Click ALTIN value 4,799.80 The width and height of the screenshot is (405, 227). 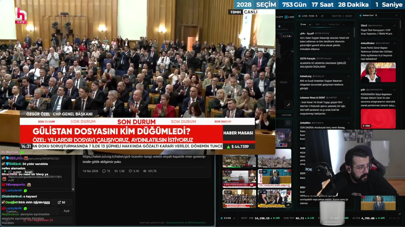pos(368,218)
